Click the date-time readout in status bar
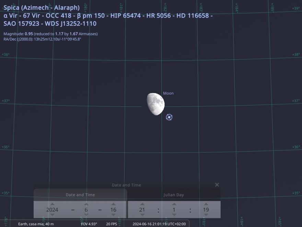The image size is (302, 227). (x=159, y=224)
